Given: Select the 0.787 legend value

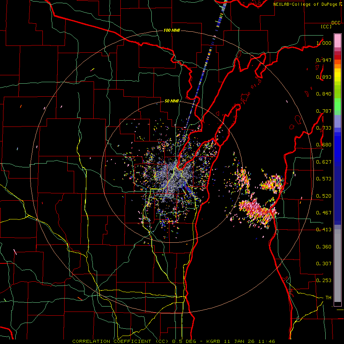Looking at the screenshot, I should click(x=324, y=111).
